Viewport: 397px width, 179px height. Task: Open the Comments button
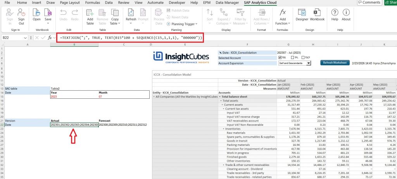369,2
